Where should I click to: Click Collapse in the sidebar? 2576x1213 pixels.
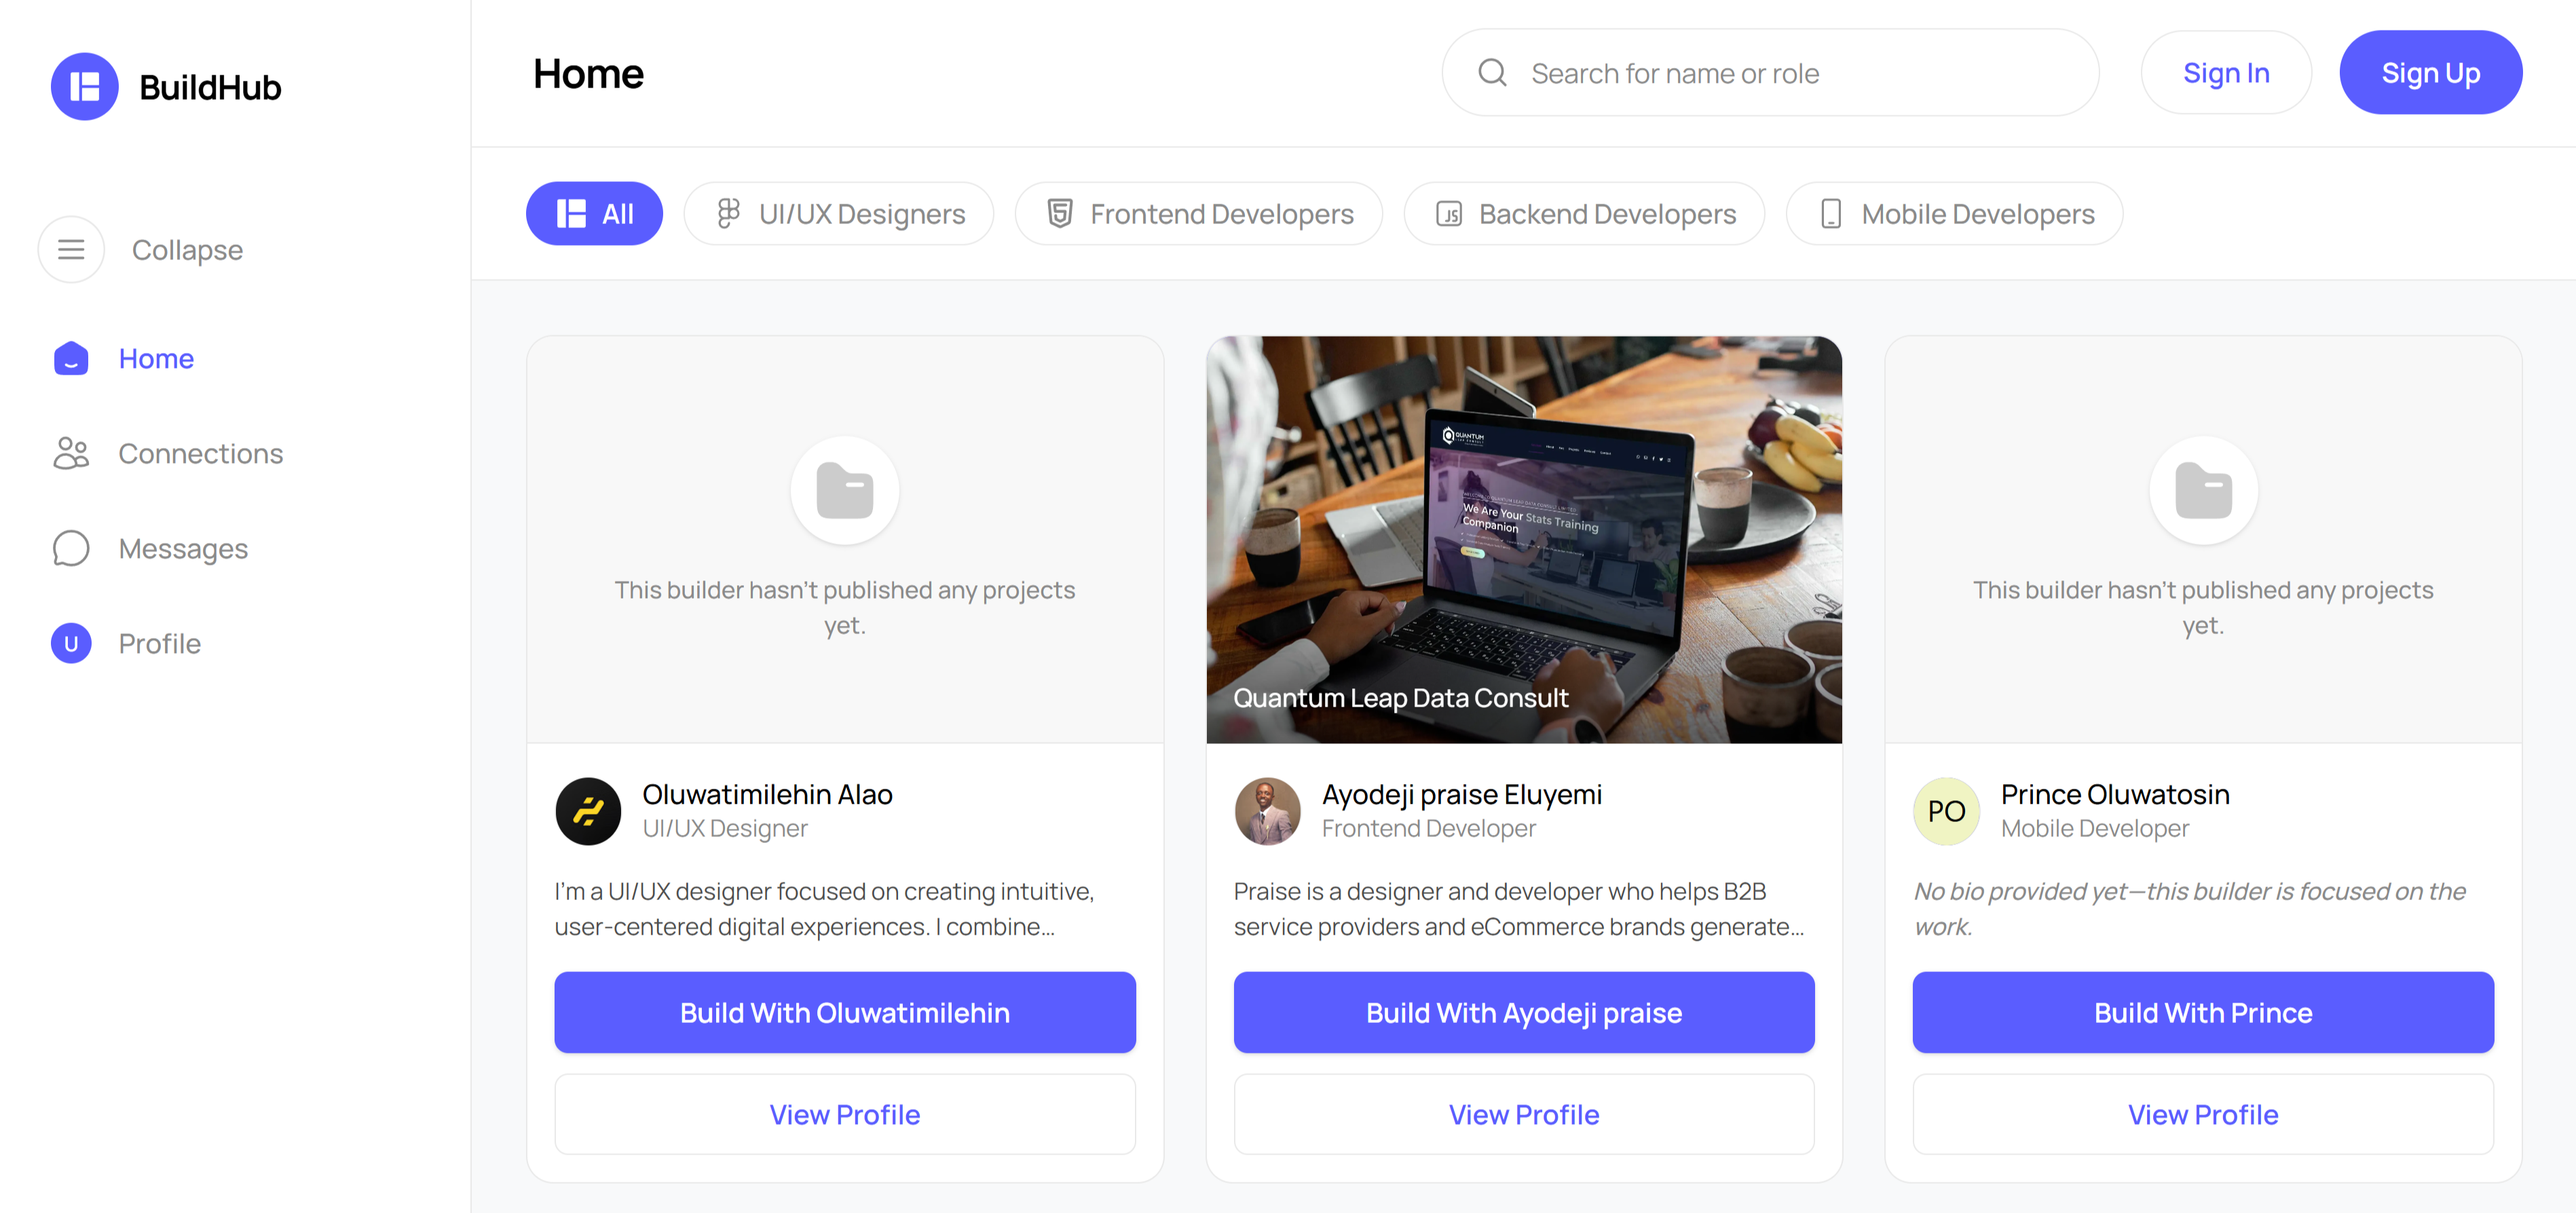tap(187, 249)
